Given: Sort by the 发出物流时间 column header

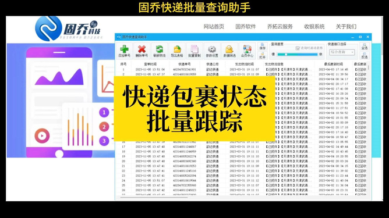Looking at the screenshot, I should coord(245,64).
